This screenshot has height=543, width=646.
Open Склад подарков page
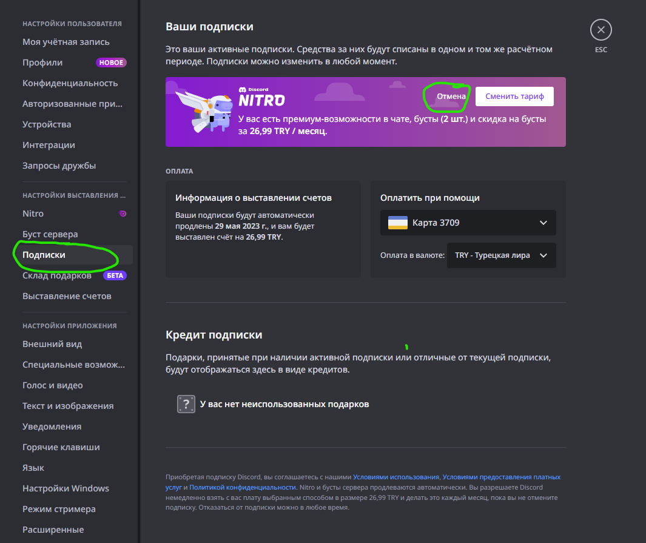pyautogui.click(x=57, y=275)
